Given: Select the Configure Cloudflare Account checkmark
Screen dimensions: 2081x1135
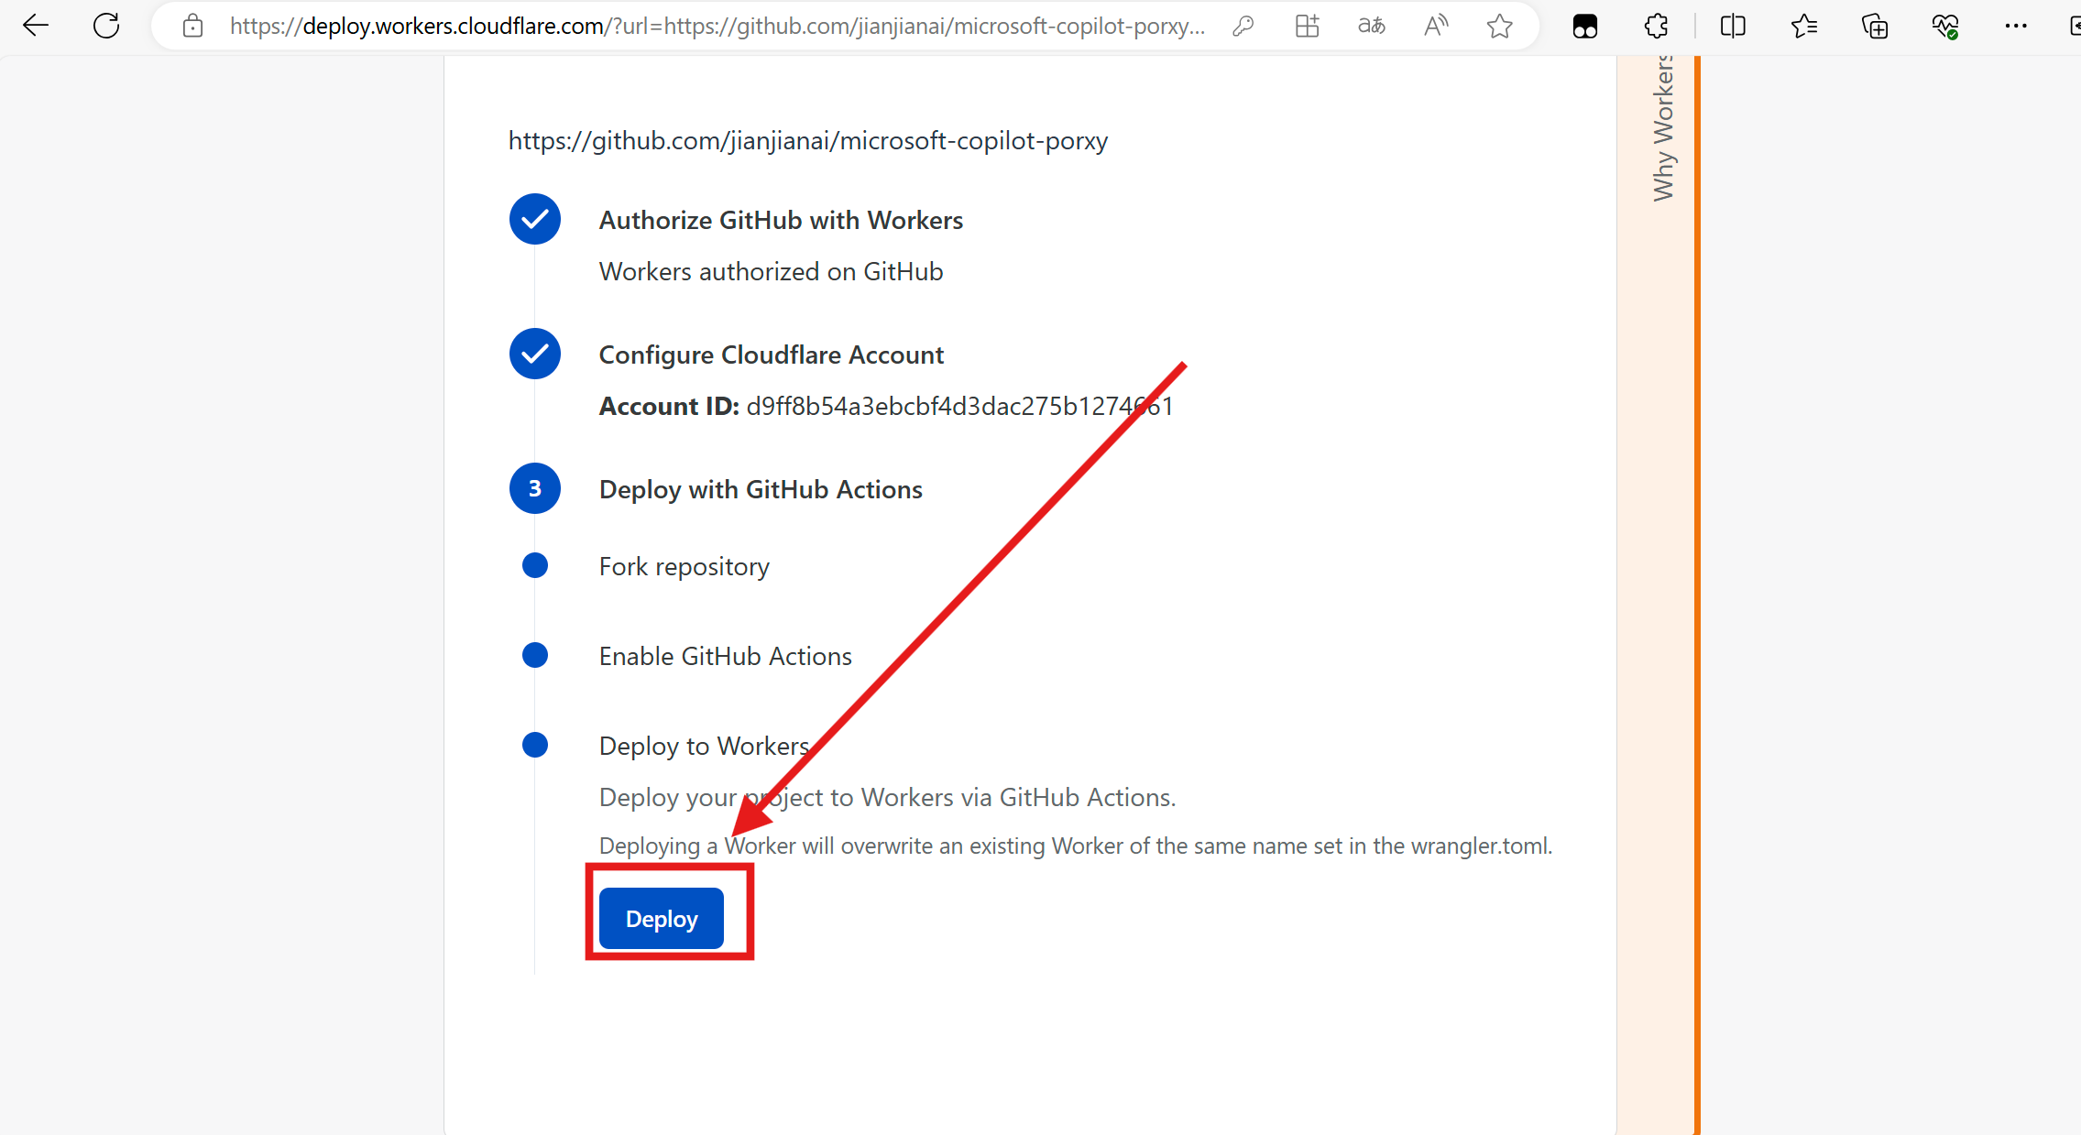Looking at the screenshot, I should (535, 354).
